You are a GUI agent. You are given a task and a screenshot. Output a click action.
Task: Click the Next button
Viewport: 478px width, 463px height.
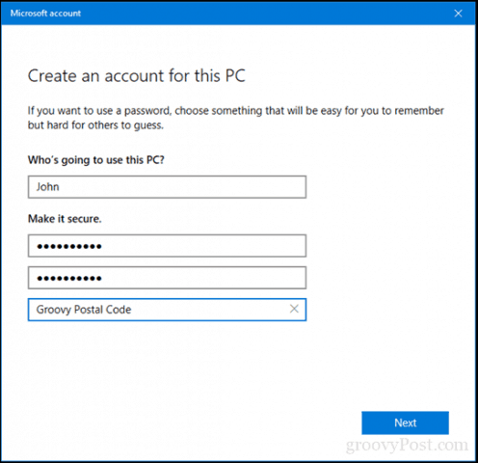pyautogui.click(x=405, y=422)
